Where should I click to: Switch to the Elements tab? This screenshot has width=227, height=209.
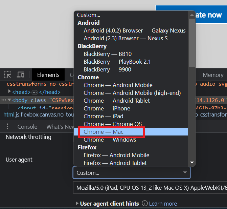pyautogui.click(x=48, y=75)
